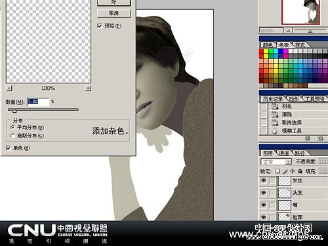The width and height of the screenshot is (328, 246).
Task: Click the noise amount slider handle
Action: [x=14, y=111]
